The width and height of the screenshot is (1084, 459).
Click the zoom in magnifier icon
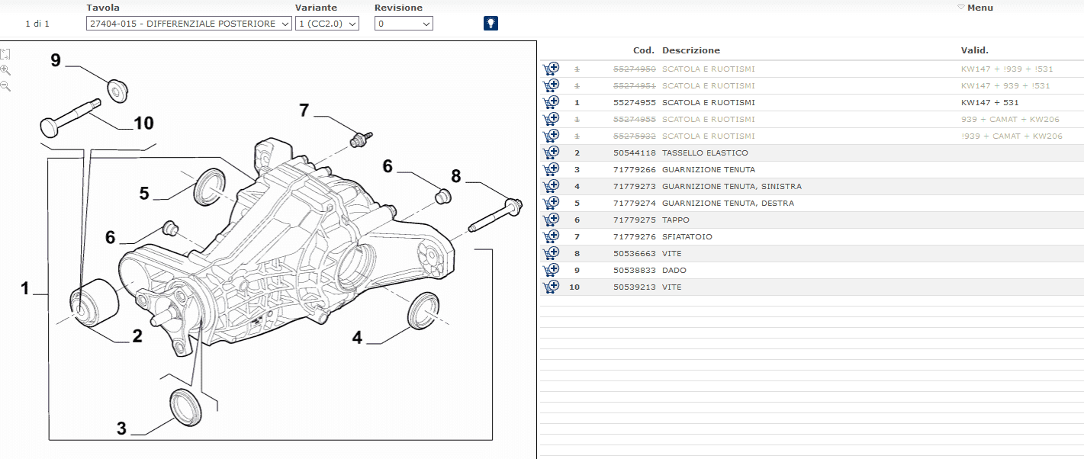click(x=5, y=70)
